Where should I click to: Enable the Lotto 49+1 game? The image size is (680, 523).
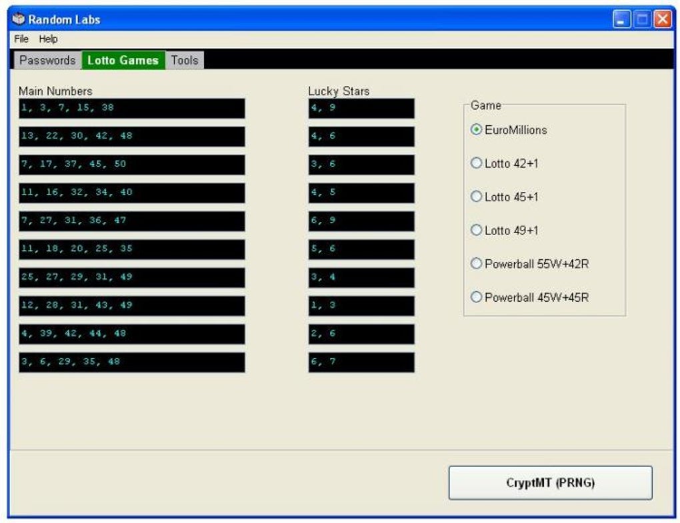click(x=476, y=231)
